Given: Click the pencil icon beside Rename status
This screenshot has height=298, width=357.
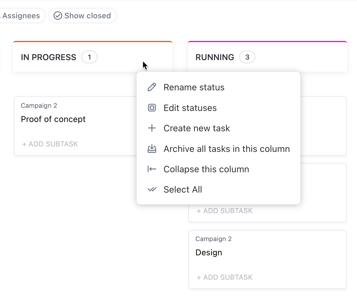Looking at the screenshot, I should 152,87.
